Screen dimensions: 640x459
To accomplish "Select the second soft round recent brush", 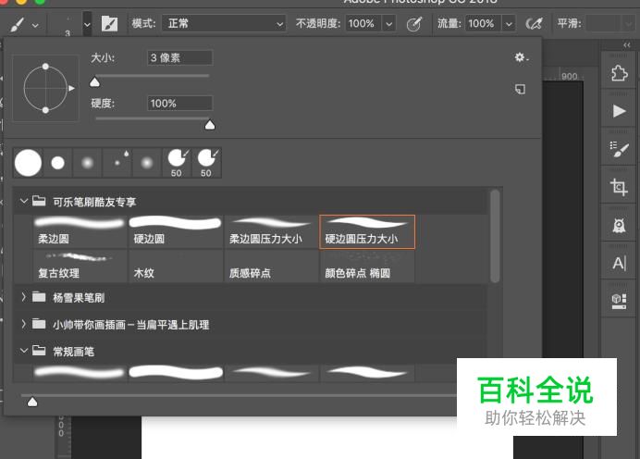I will click(147, 163).
